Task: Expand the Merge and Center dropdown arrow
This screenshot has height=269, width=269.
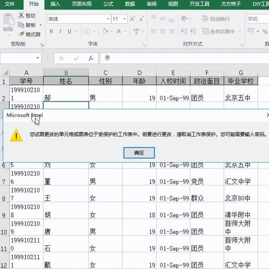Action: pyautogui.click(x=240, y=31)
